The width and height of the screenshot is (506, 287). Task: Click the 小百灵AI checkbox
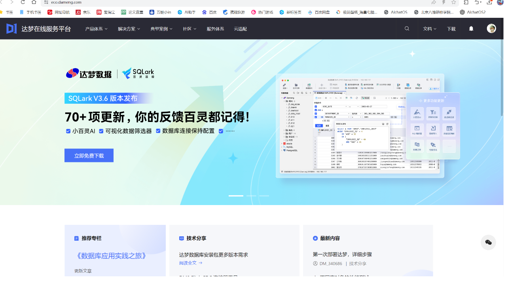68,131
